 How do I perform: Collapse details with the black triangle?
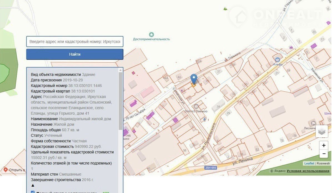(33, 185)
